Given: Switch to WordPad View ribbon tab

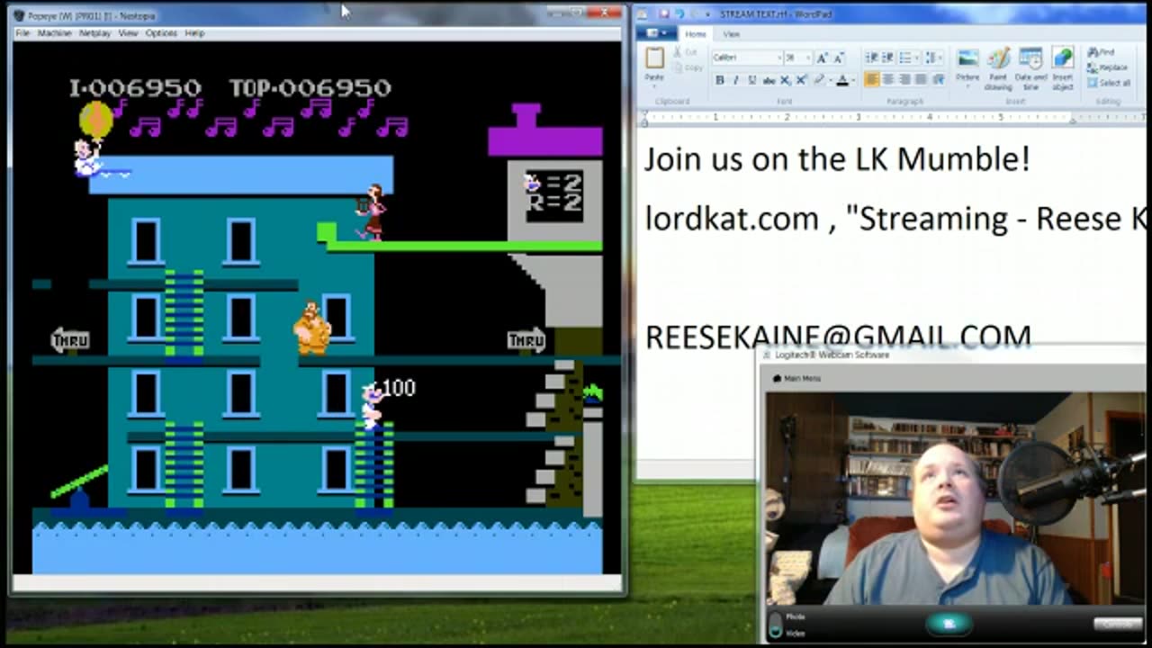Looking at the screenshot, I should (x=731, y=34).
